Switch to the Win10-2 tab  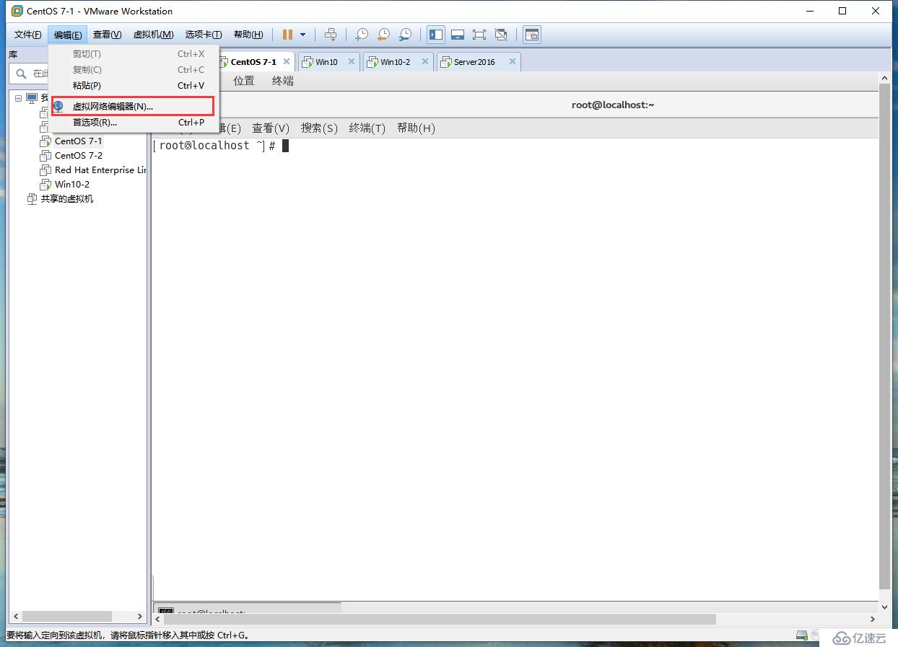coord(395,62)
